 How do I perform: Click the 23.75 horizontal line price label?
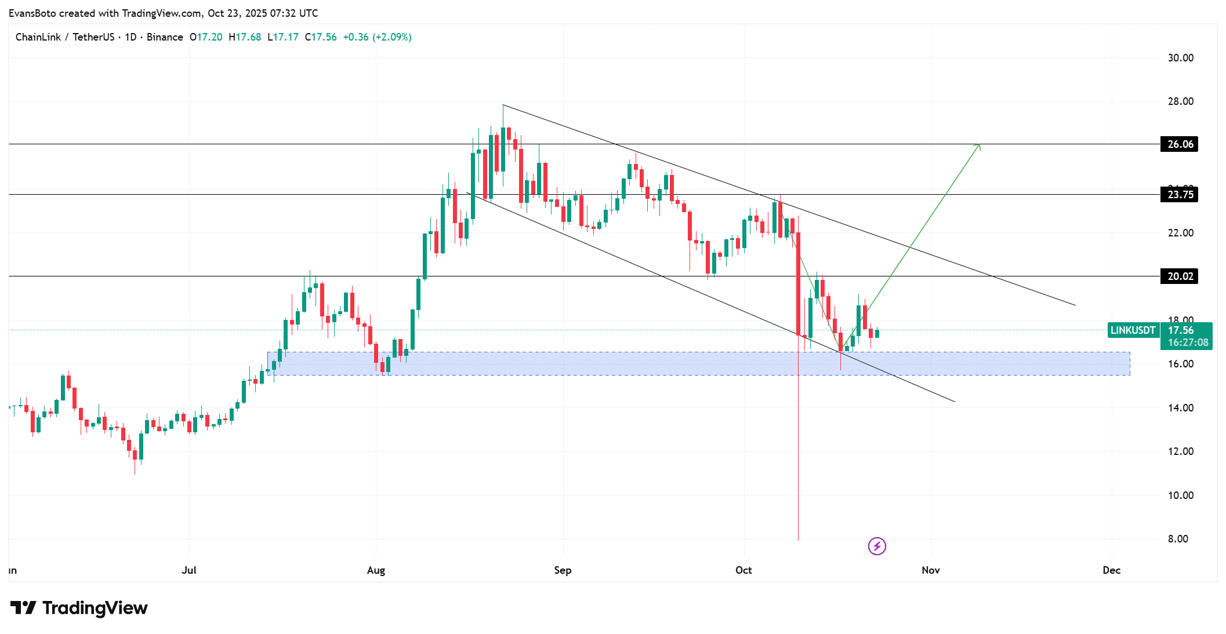pos(1180,195)
